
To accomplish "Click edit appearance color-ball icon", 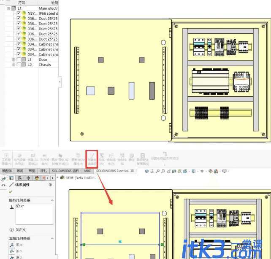I will (x=210, y=171).
